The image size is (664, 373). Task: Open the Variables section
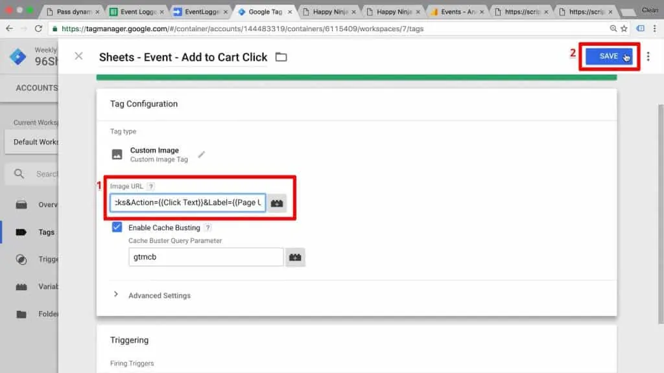(37, 286)
